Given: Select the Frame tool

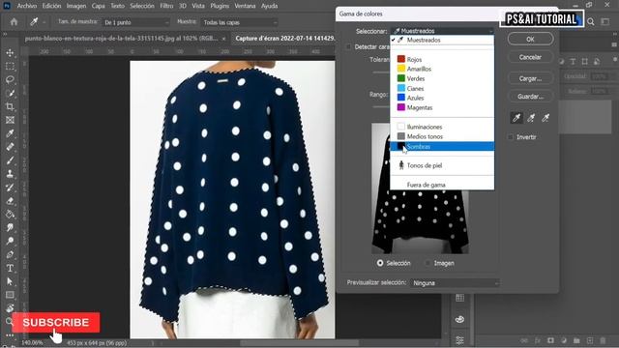Looking at the screenshot, I should point(11,120).
